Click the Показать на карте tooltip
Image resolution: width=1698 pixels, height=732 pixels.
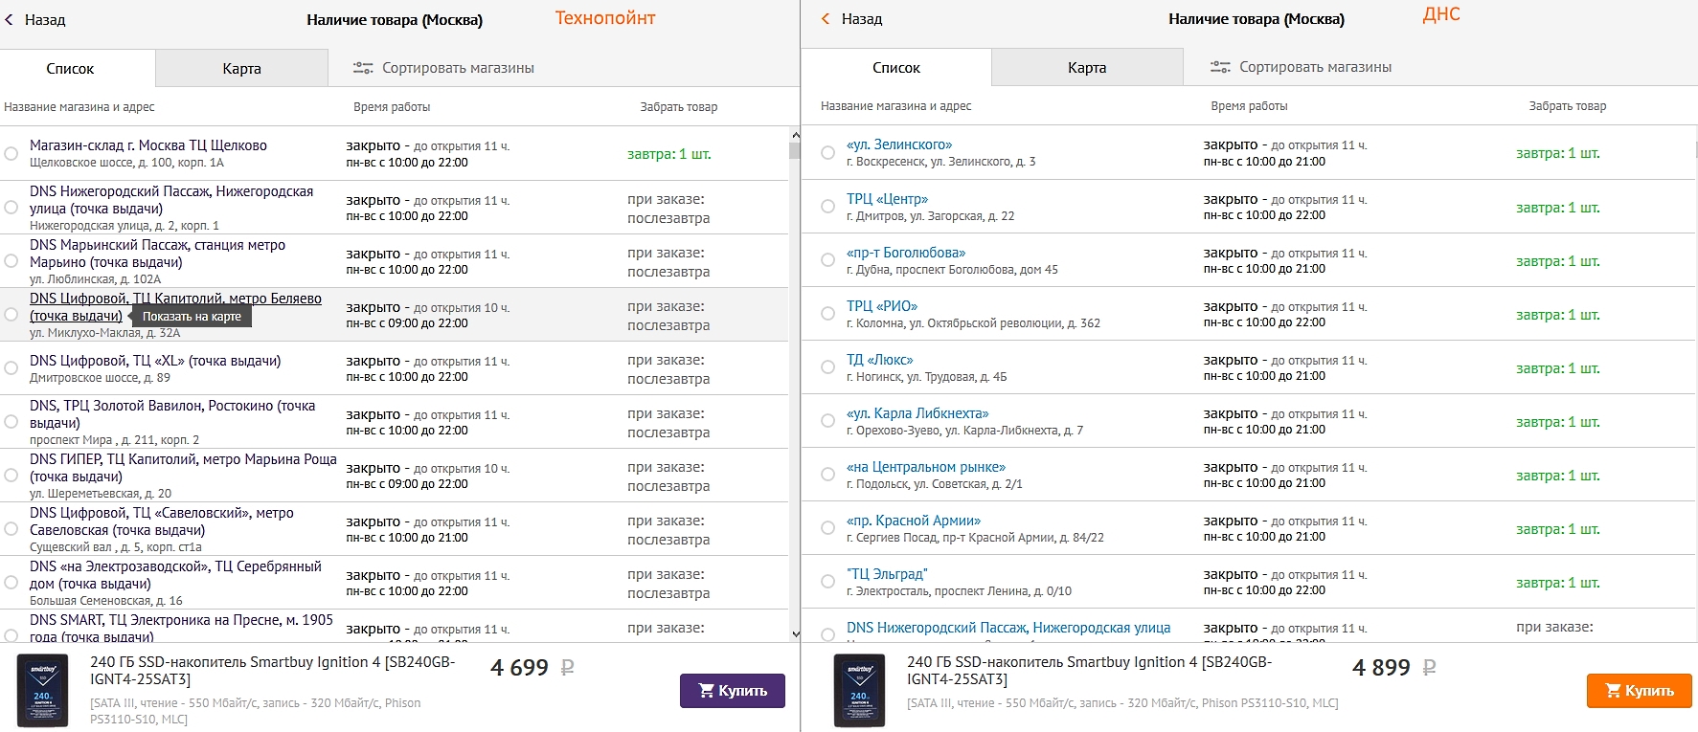192,317
